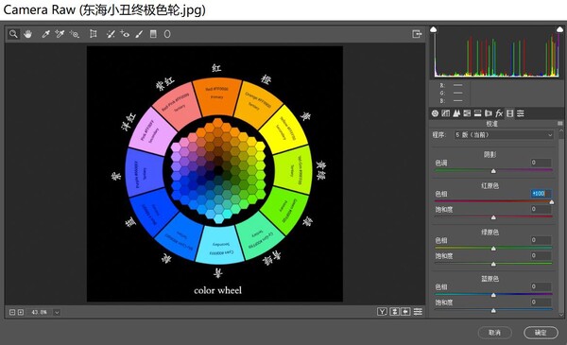Swap before and after settings icon

click(394, 312)
